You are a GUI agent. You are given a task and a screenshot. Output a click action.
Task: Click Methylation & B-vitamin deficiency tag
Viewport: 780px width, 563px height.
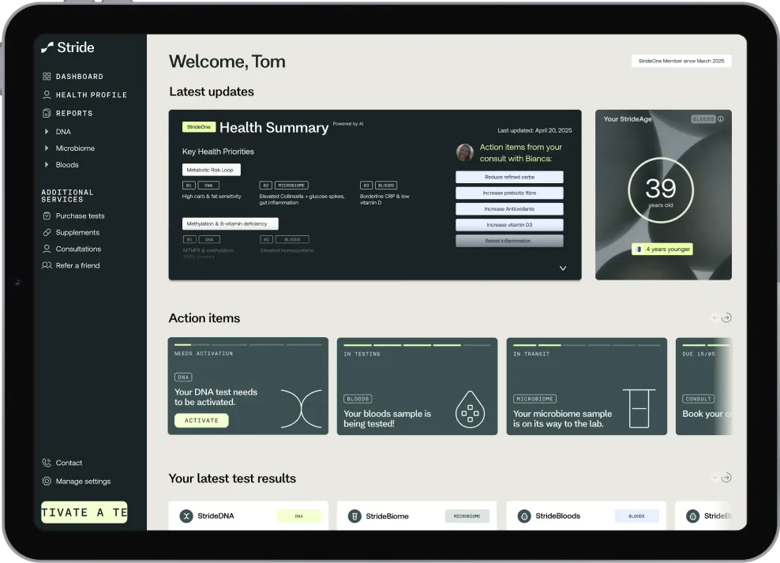(231, 223)
